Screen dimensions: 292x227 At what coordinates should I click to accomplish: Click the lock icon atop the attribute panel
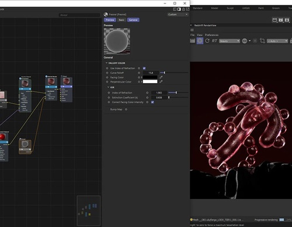(183, 9)
